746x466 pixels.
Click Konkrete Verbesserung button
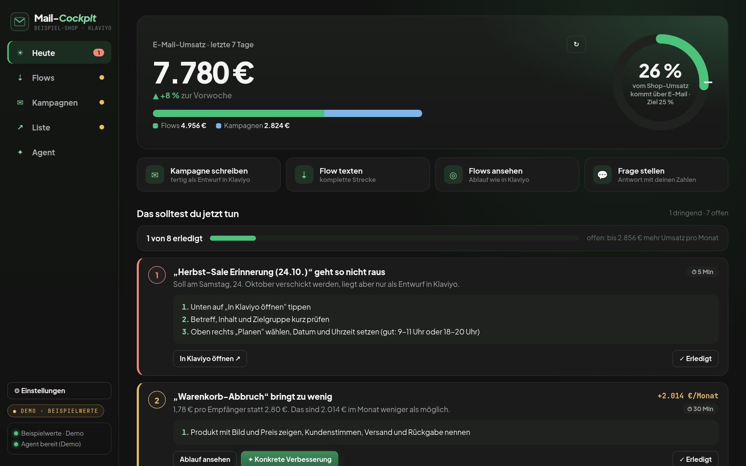[289, 459]
